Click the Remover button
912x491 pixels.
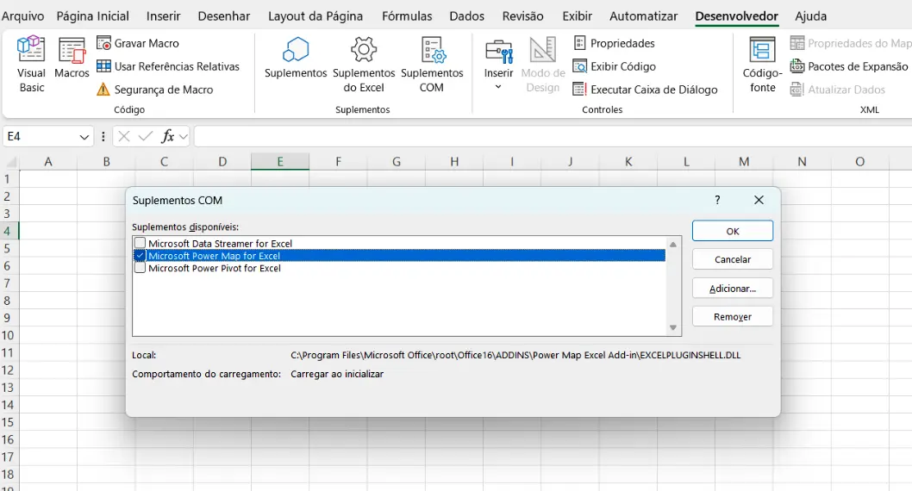[733, 317]
